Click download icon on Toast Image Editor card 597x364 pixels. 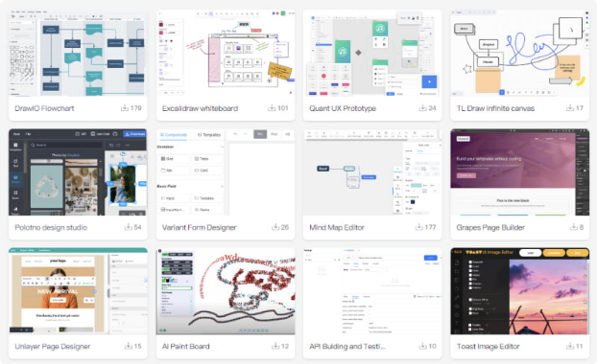(x=570, y=346)
